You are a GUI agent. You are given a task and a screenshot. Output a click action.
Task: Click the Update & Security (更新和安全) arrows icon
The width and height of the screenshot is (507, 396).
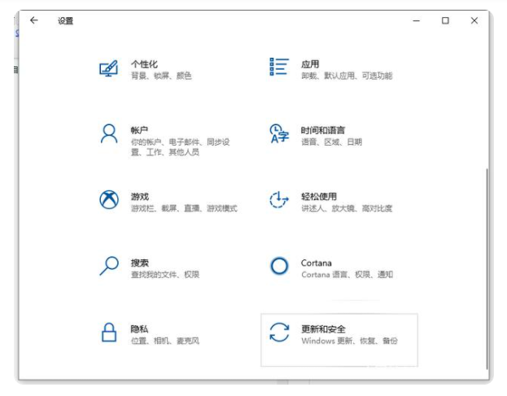coord(279,333)
